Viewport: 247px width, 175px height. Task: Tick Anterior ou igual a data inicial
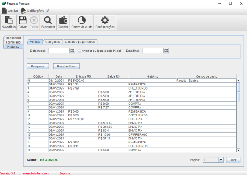(79, 51)
